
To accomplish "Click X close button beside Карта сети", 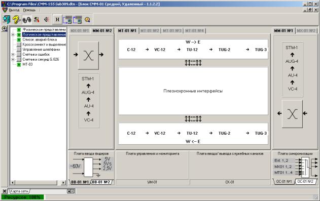I will pyautogui.click(x=4, y=191).
